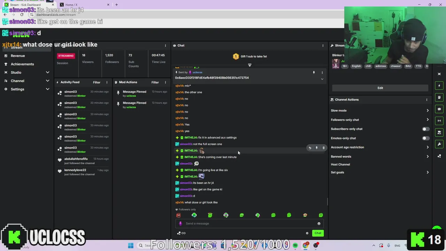Click Edit stream info button
446x251 pixels.
[x=380, y=88]
